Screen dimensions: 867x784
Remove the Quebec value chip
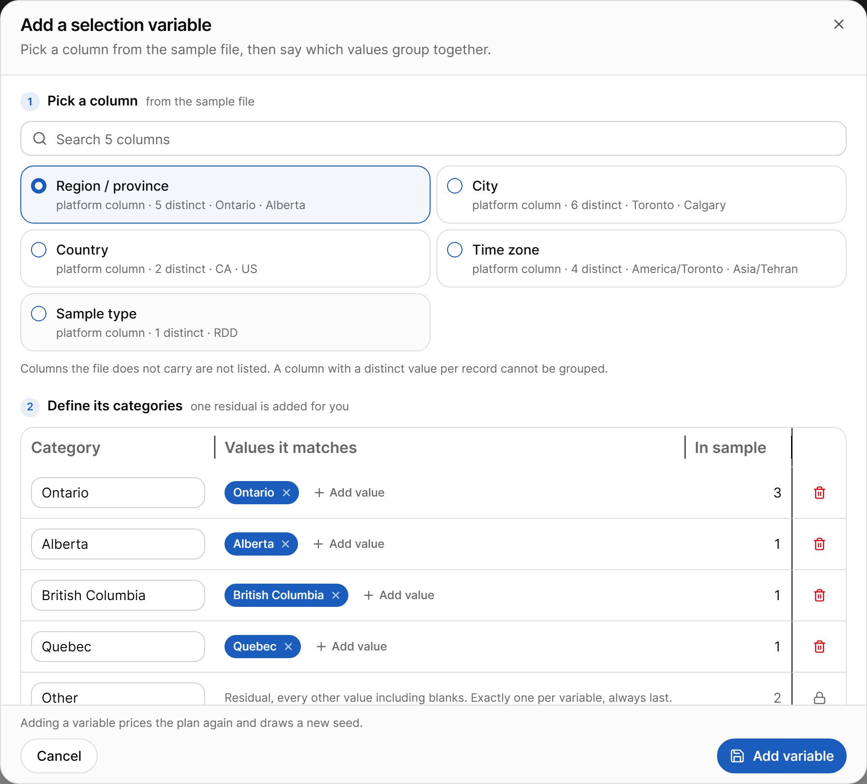tap(288, 647)
